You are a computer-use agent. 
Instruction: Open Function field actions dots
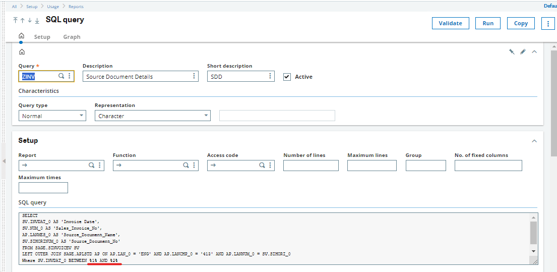[x=194, y=165]
